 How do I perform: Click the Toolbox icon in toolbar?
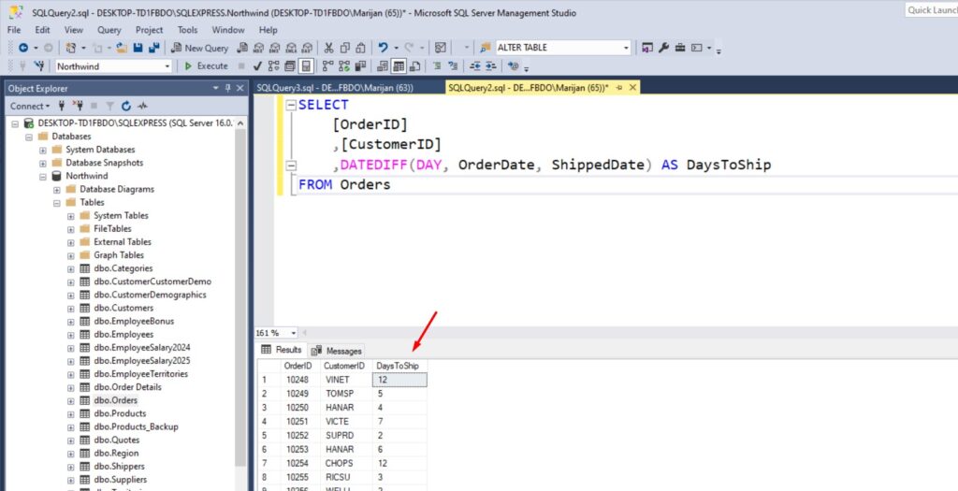pos(680,48)
